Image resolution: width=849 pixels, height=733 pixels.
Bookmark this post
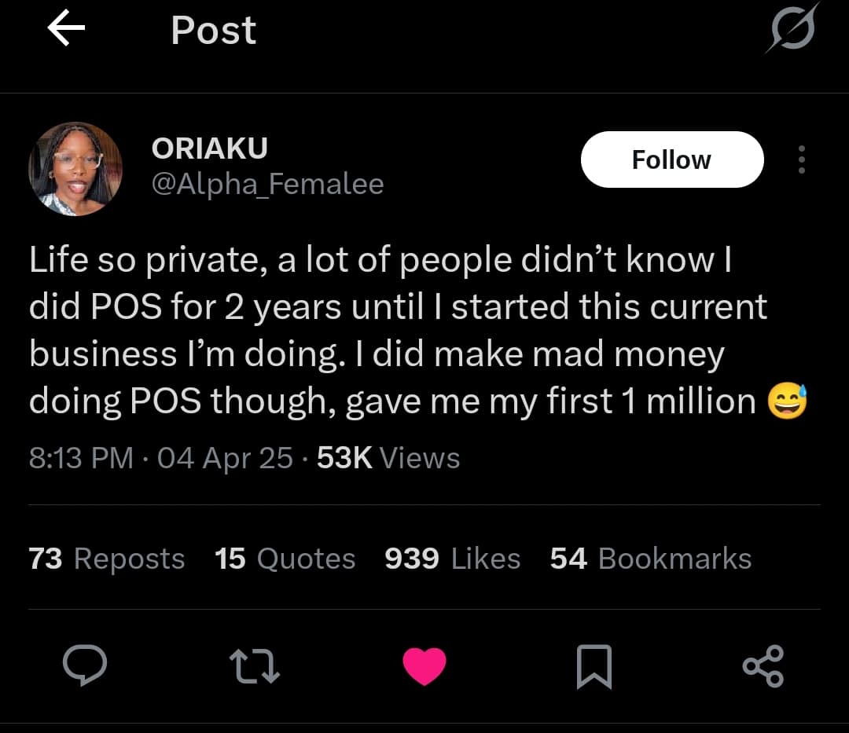click(594, 666)
